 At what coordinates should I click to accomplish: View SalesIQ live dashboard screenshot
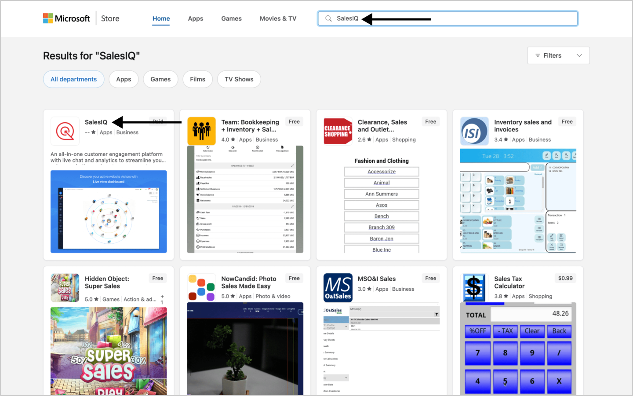(109, 212)
